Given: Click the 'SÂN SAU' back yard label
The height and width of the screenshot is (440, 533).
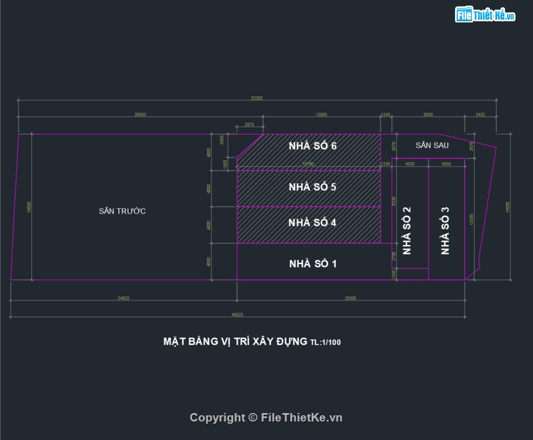Looking at the screenshot, I should click(x=432, y=145).
